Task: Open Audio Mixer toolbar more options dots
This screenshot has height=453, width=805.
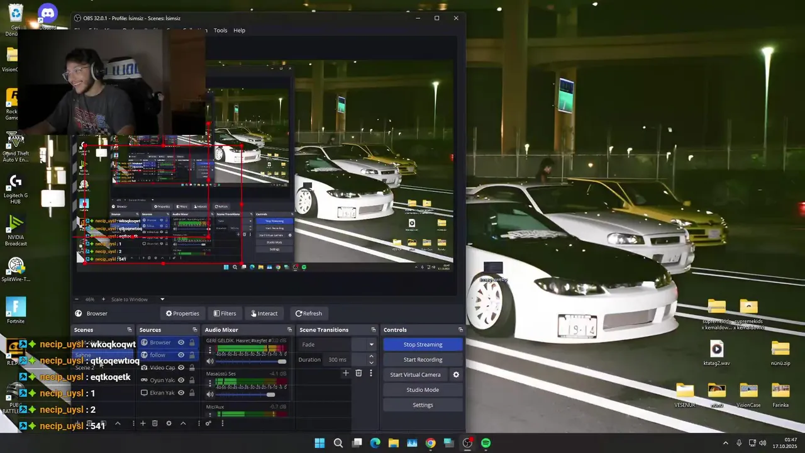Action: pos(222,423)
